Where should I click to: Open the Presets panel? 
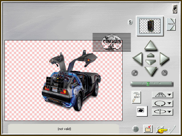coord(171,24)
